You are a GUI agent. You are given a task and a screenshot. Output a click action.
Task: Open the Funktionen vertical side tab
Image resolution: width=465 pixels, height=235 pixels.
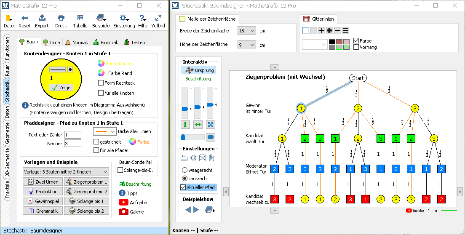[7, 48]
